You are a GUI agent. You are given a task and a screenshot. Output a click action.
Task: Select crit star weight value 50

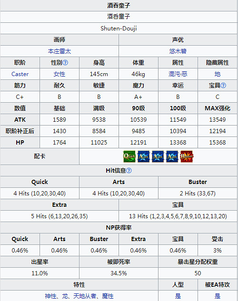pyautogui.click(x=198, y=273)
